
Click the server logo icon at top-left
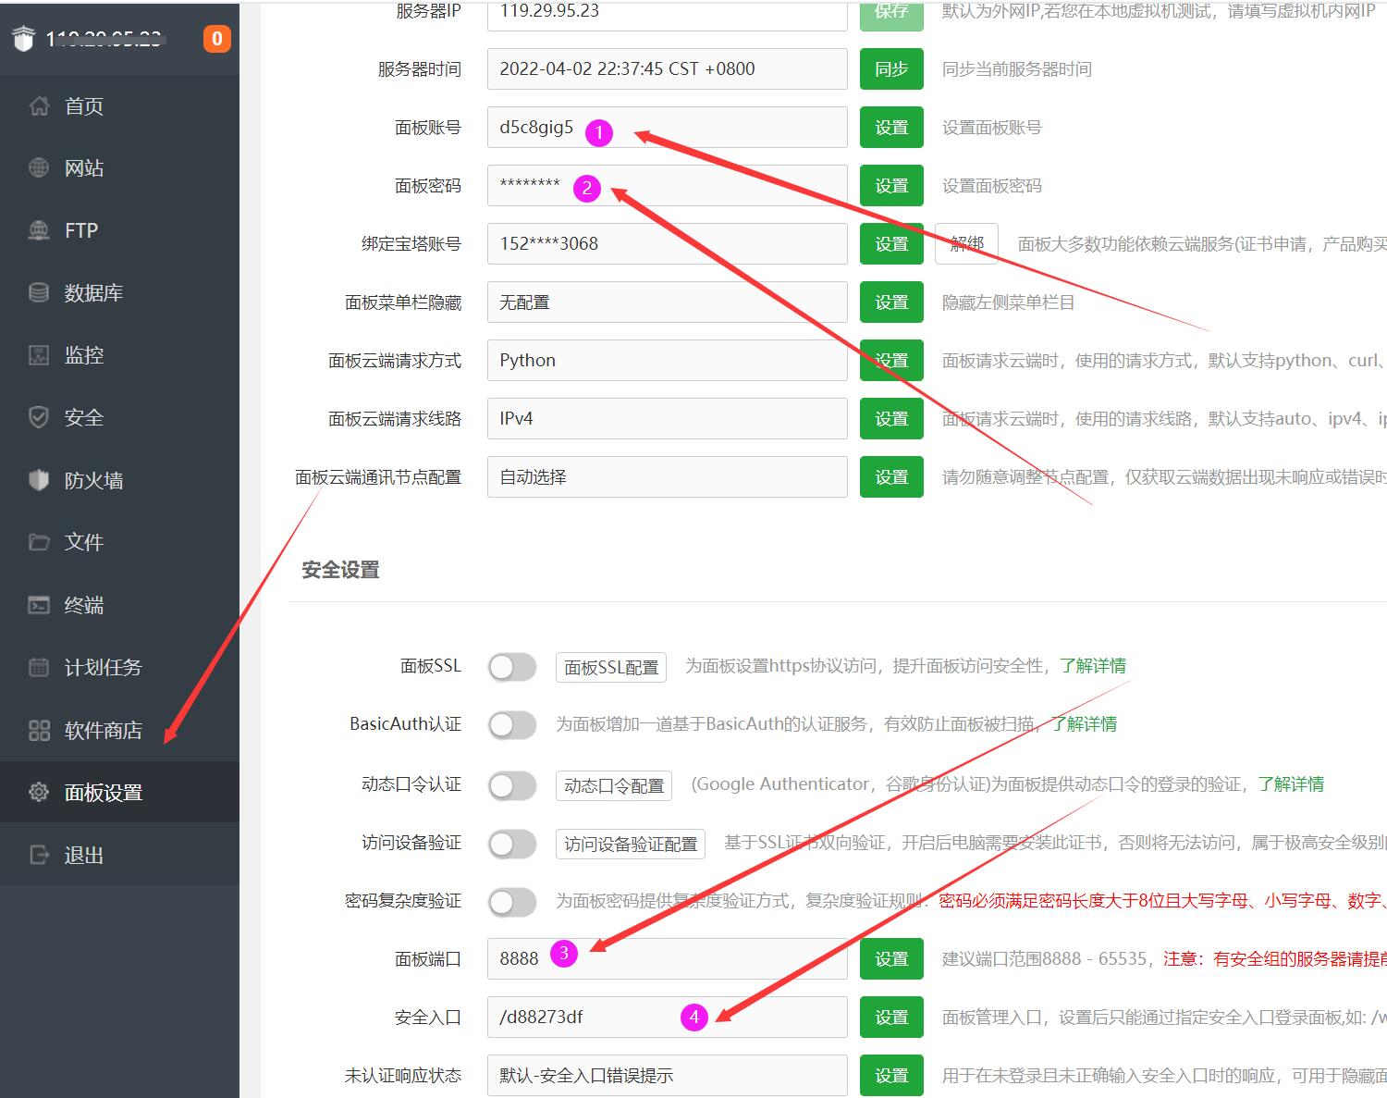pyautogui.click(x=23, y=39)
